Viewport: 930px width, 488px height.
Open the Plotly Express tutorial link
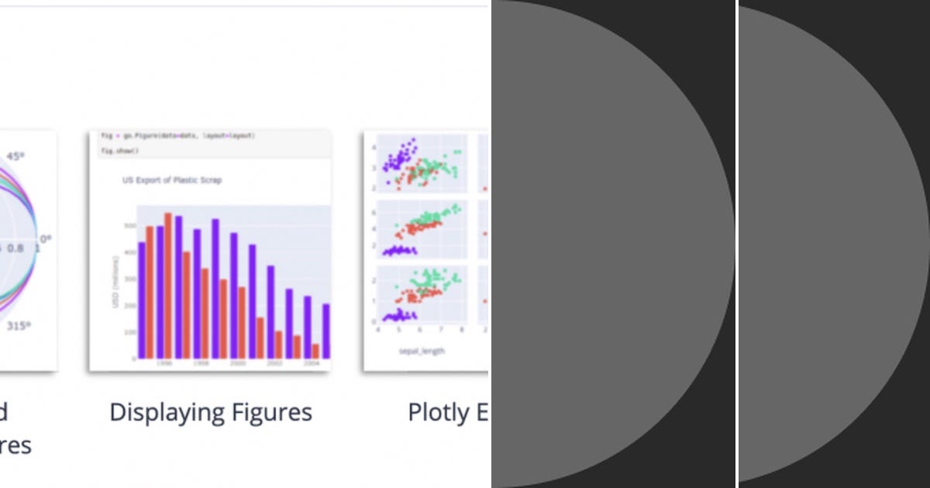(449, 411)
